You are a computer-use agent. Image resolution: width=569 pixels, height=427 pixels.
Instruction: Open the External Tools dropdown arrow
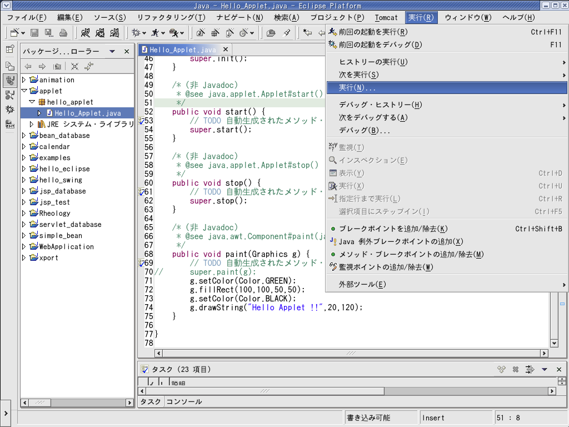182,33
